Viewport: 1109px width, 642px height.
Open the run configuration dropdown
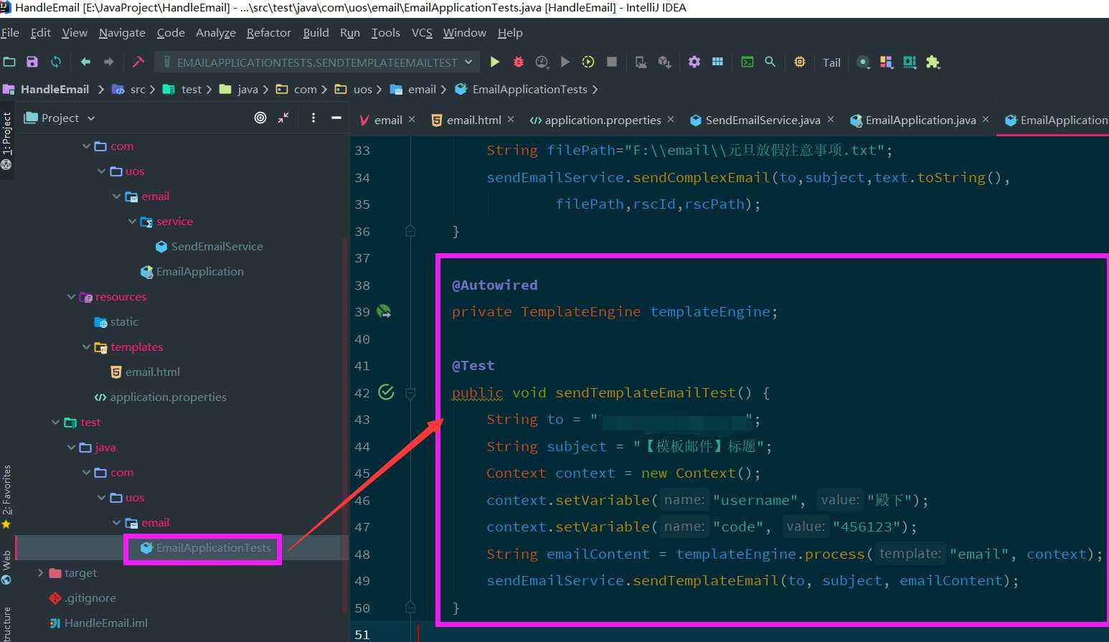318,62
